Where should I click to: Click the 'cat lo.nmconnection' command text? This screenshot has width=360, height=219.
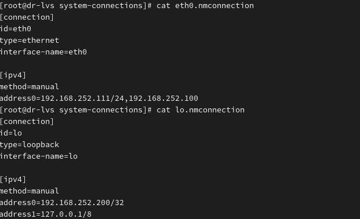(201, 110)
